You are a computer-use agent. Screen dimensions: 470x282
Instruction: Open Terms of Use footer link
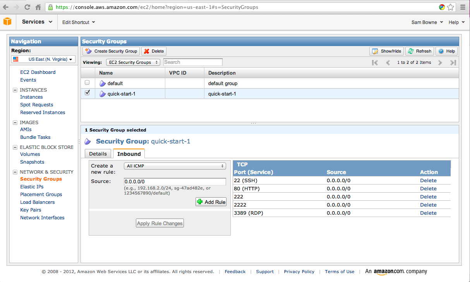[340, 272]
